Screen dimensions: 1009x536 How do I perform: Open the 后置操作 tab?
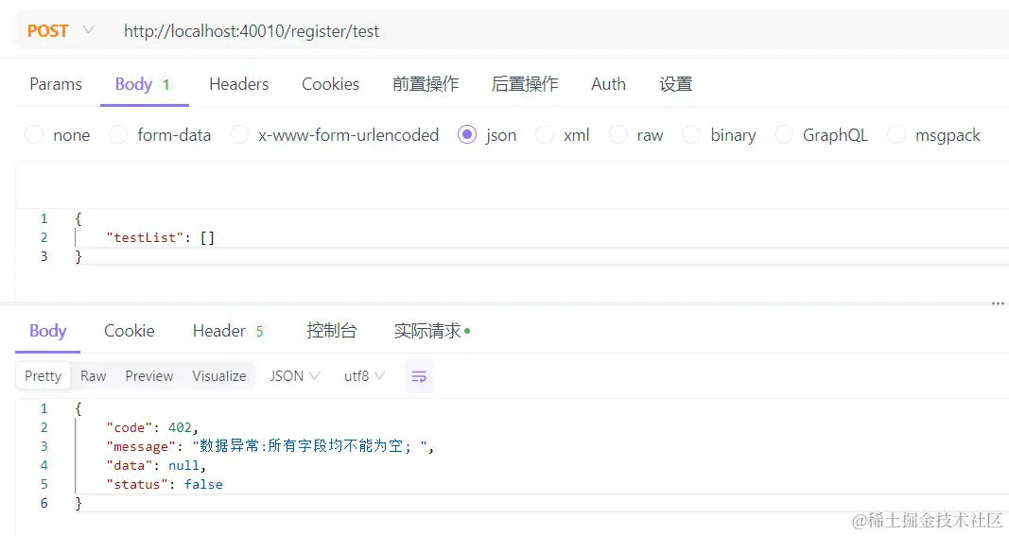[x=525, y=84]
